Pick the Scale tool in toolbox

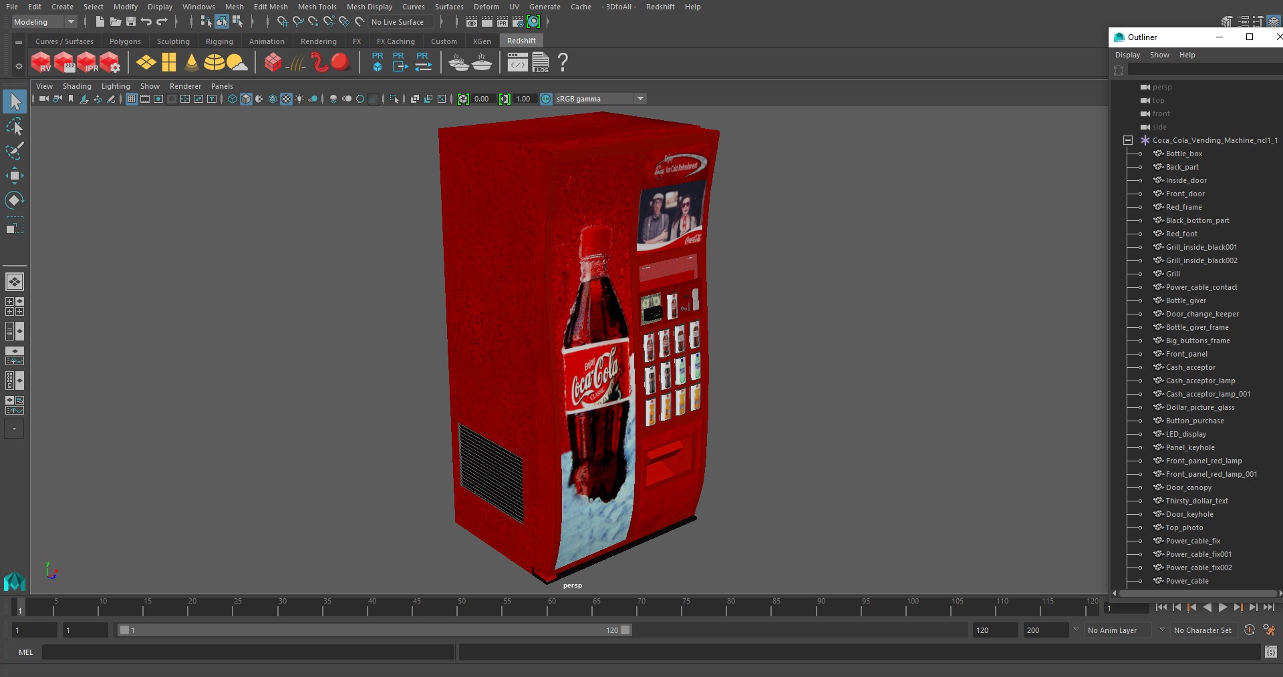coord(14,225)
